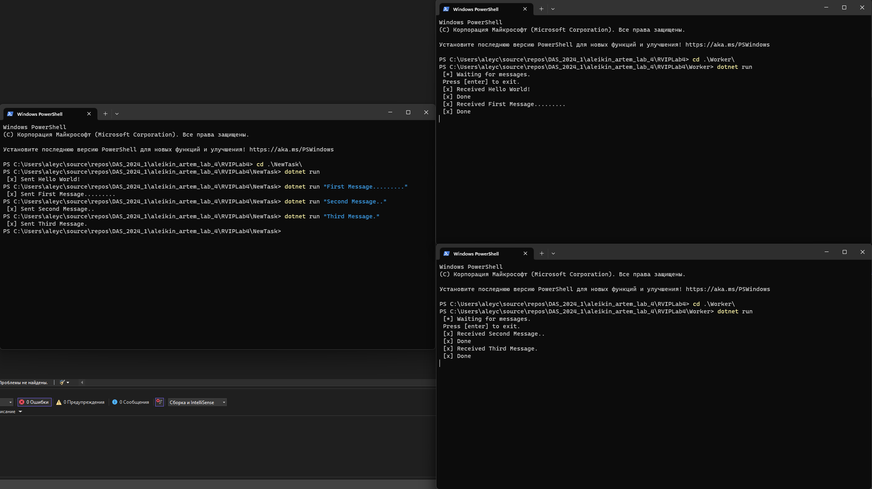Click the left scroll arrow beside cleanup icon
This screenshot has height=489, width=872.
click(x=82, y=382)
